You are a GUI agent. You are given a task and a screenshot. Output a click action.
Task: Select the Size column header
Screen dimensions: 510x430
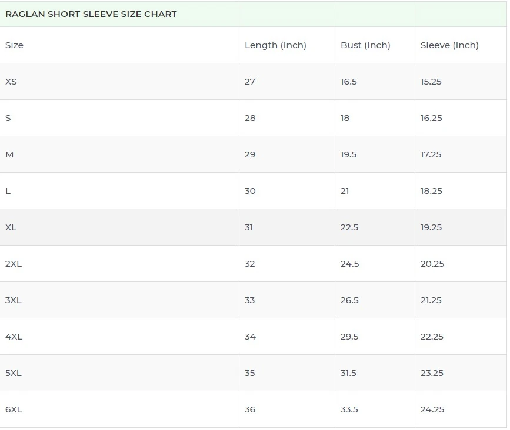point(15,45)
